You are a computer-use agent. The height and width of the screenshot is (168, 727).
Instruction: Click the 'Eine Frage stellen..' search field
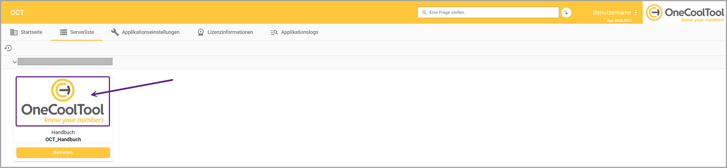488,12
